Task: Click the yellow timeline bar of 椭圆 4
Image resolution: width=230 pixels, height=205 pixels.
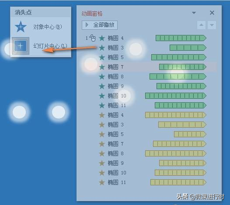Action: (176, 115)
